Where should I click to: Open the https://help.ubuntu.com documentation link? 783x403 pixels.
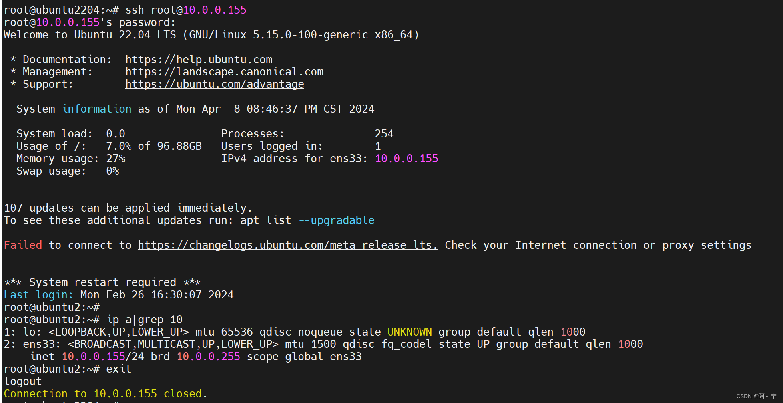pos(198,59)
